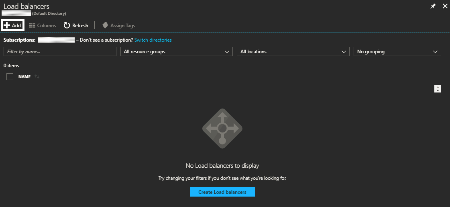
Task: Open the No grouping dropdown
Action: [x=397, y=52]
